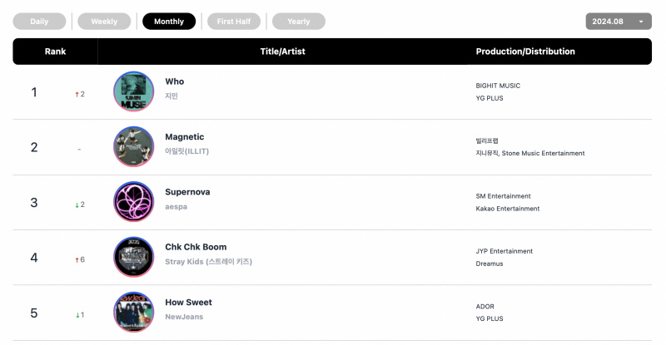The width and height of the screenshot is (666, 345).
Task: Open the 2024.08 date dropdown
Action: (619, 22)
